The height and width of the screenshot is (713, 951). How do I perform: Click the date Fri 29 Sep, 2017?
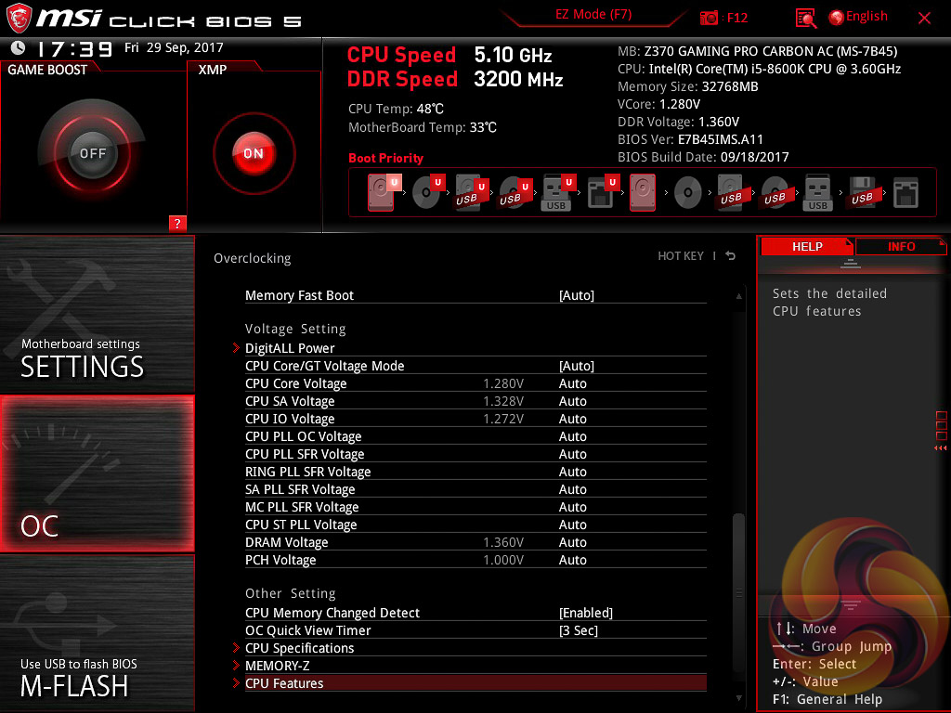click(x=174, y=47)
